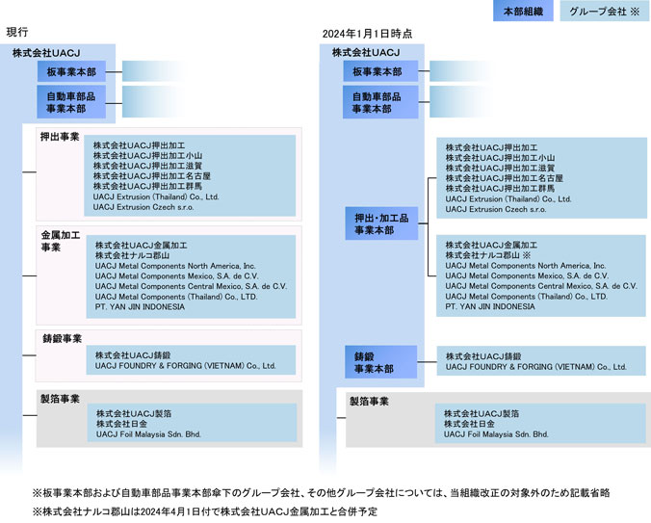This screenshot has width=651, height=523.
Task: Select 板事業本部 box under 現行 chart
Action: [x=71, y=72]
